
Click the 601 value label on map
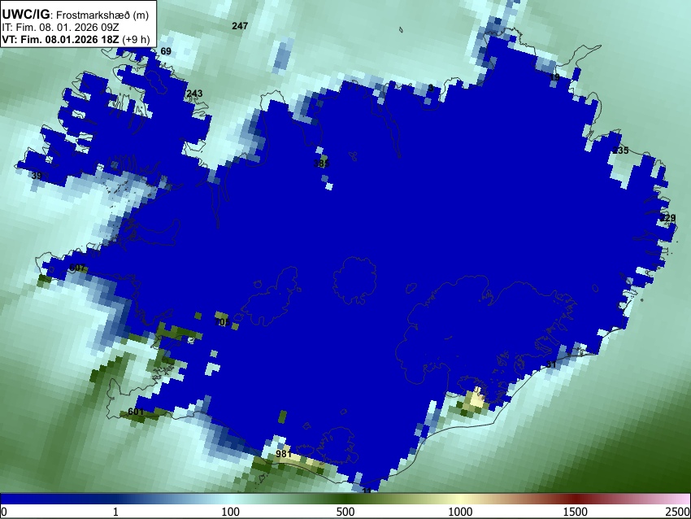tap(135, 412)
